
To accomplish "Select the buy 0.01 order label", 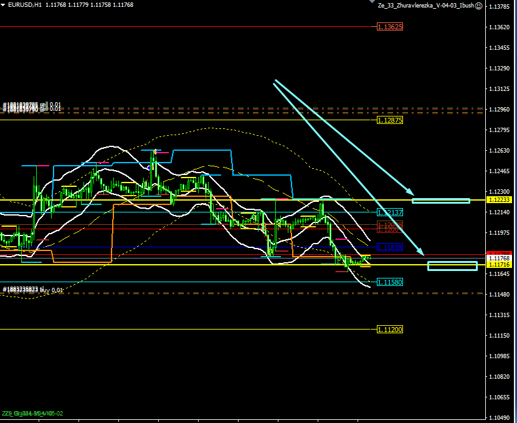I will click(x=32, y=290).
